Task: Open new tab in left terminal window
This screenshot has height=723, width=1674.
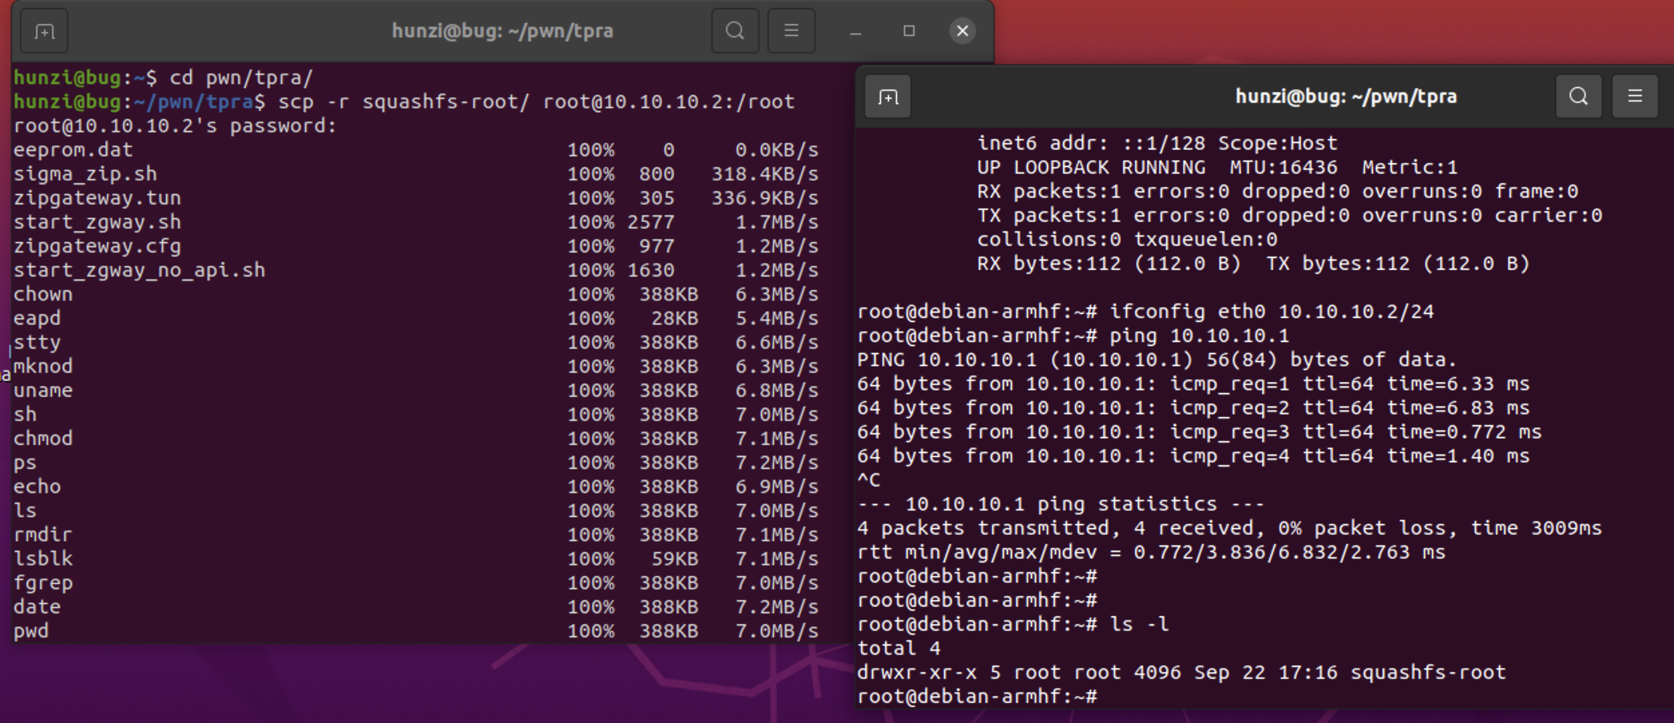Action: pos(44,31)
